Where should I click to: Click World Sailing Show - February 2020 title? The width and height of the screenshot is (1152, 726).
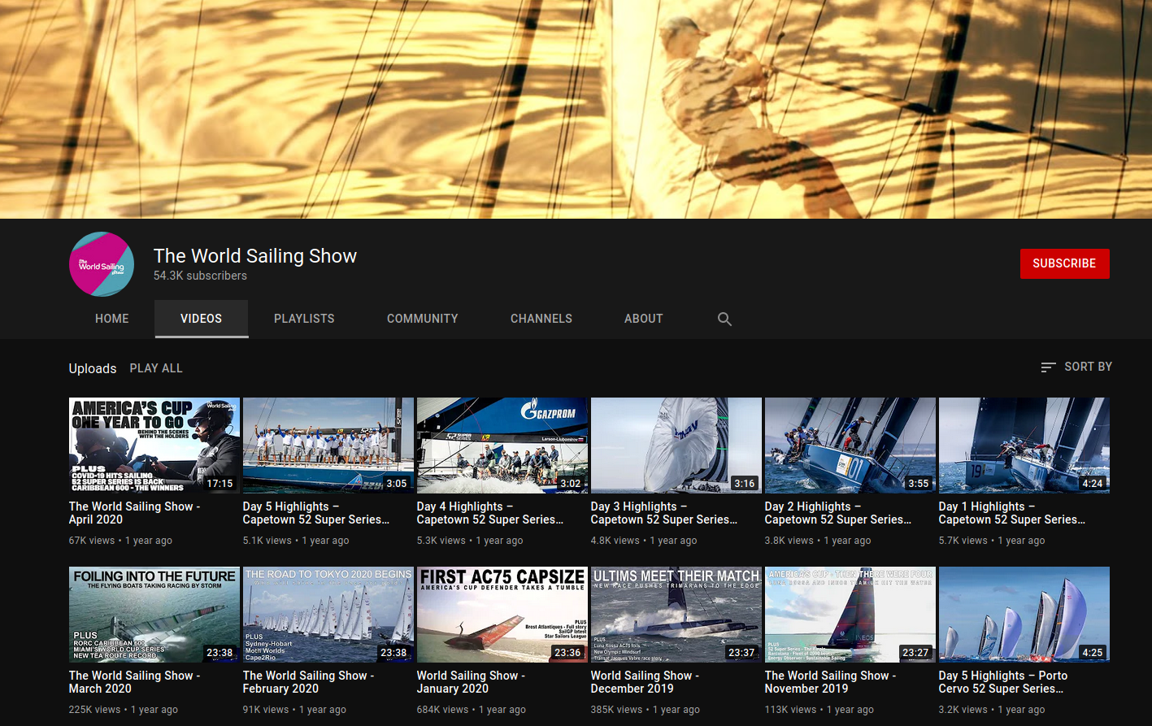(x=308, y=682)
